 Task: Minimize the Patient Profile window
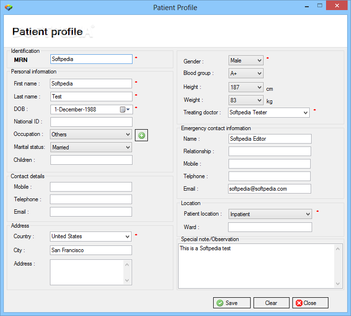307,6
